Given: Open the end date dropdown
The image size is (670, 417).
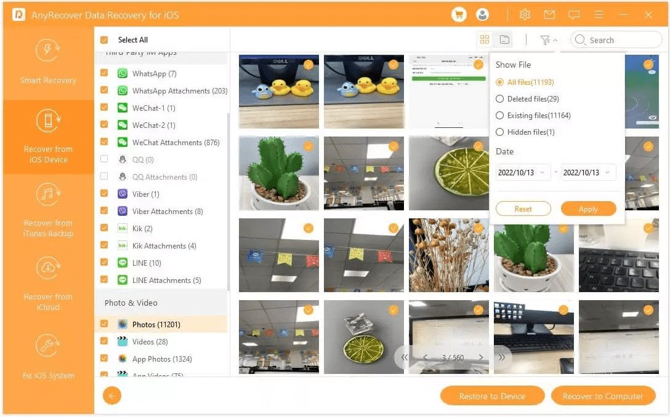Looking at the screenshot, I should [x=588, y=173].
